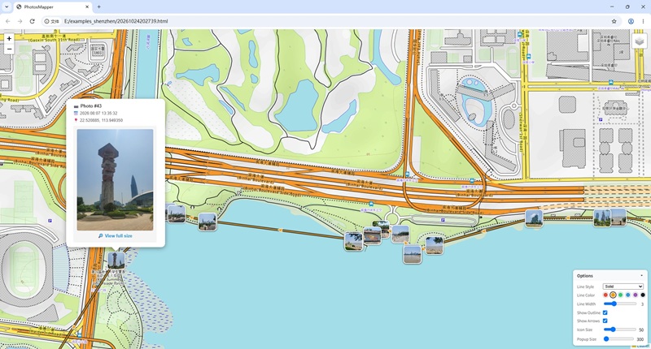Click the Show Arrows label
This screenshot has width=651, height=349.
point(588,321)
